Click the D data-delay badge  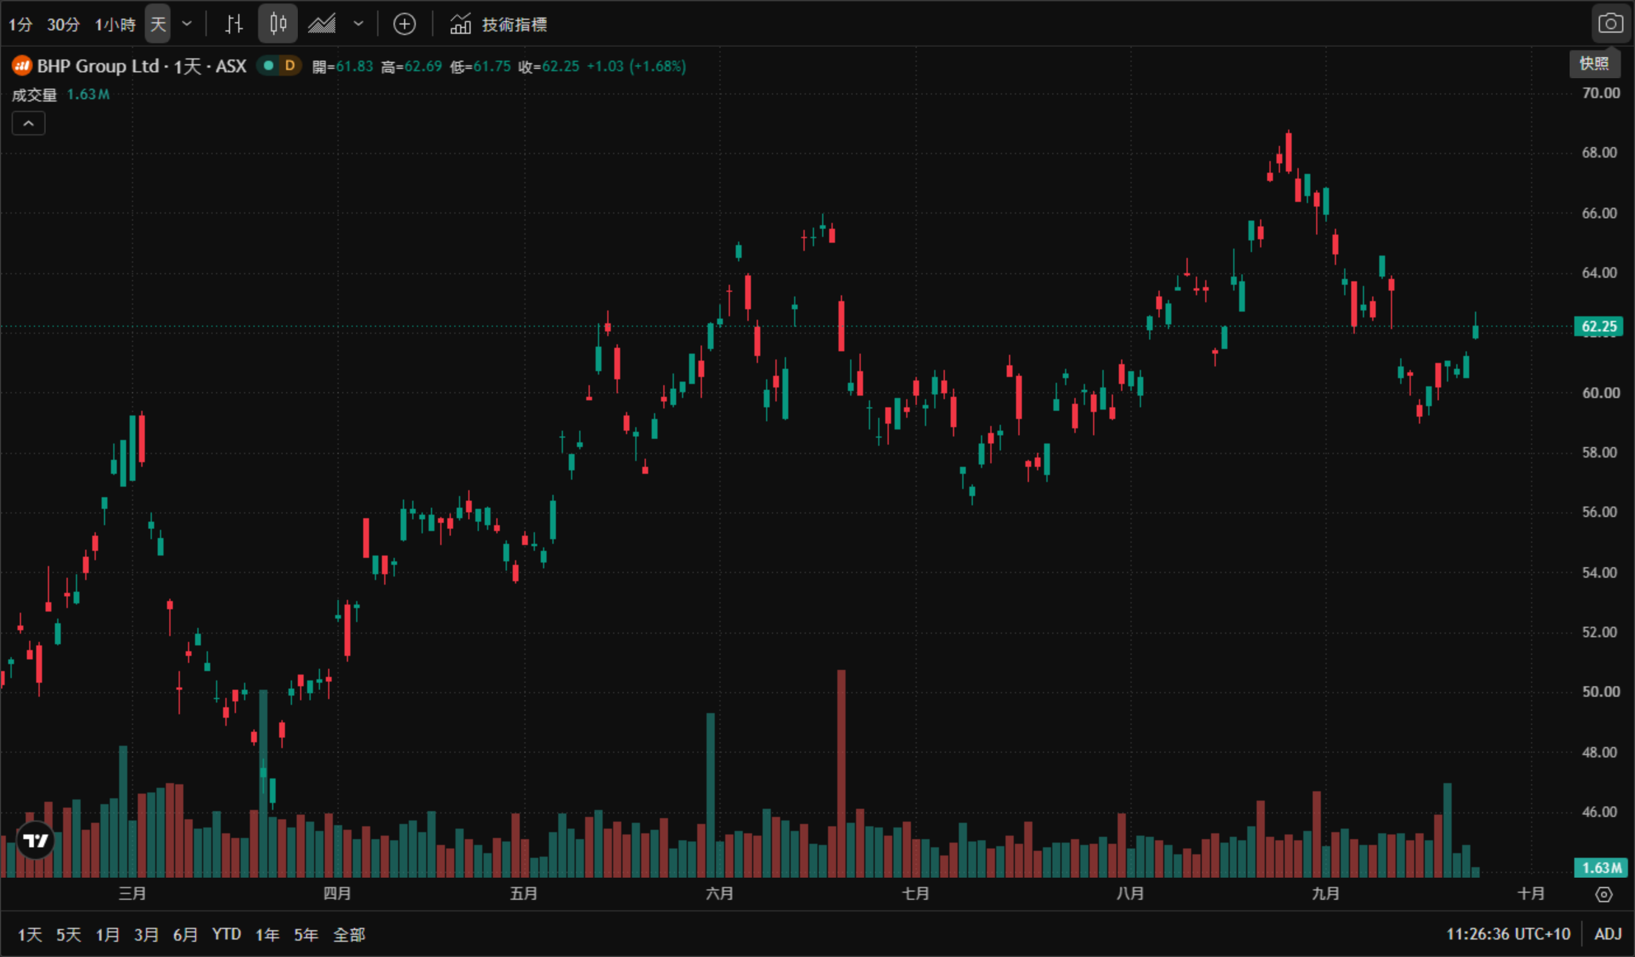(x=290, y=65)
